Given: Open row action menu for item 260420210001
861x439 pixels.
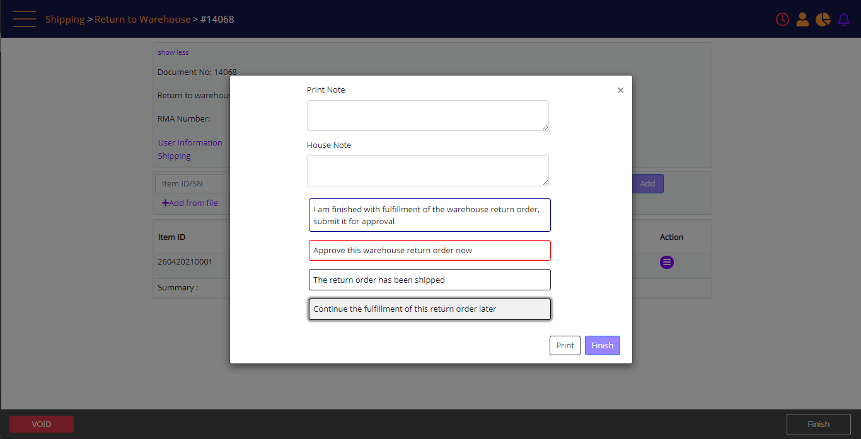Looking at the screenshot, I should (x=667, y=262).
